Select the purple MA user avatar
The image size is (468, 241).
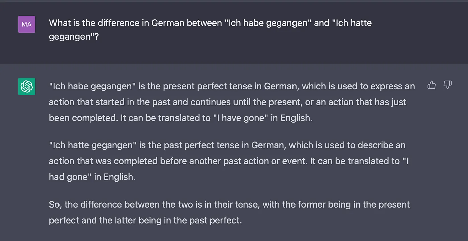coord(27,24)
